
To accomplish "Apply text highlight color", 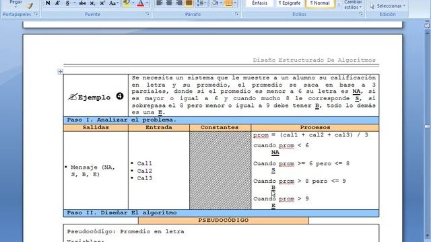I will (127, 3).
